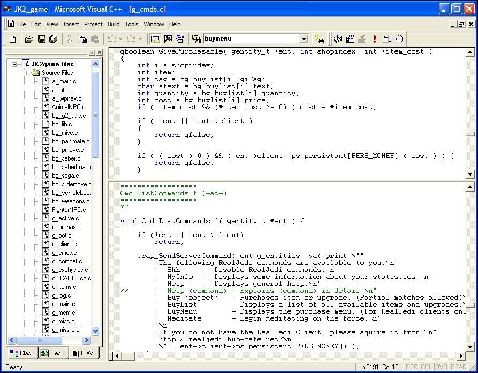Select bg_saber.c in the file tree
Image resolution: width=478 pixels, height=373 pixels.
66,158
